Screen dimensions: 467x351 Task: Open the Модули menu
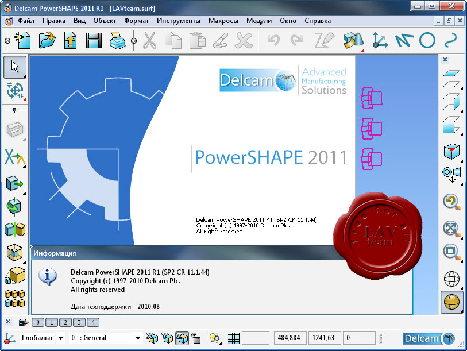pyautogui.click(x=259, y=21)
